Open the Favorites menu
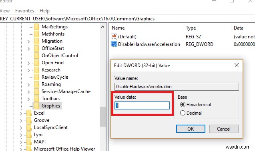This screenshot has width=255, height=151. coord(24,11)
